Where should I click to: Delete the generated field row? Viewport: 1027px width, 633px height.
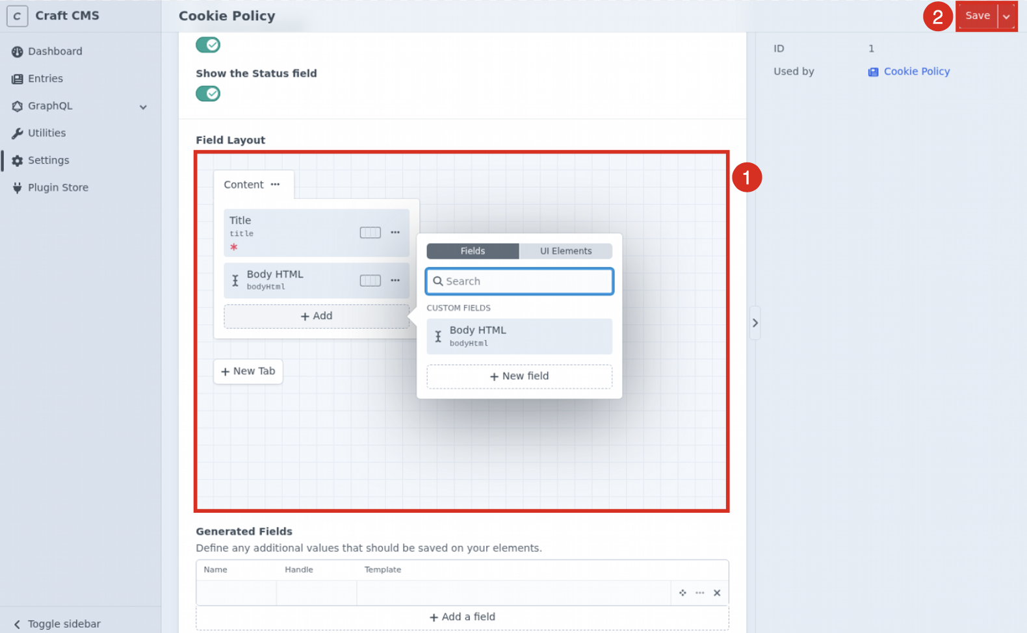[717, 593]
